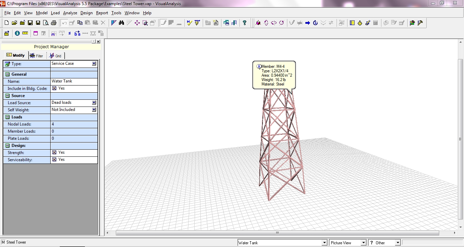This screenshot has height=247, width=464.
Task: Click the open folder icon
Action: [14, 23]
